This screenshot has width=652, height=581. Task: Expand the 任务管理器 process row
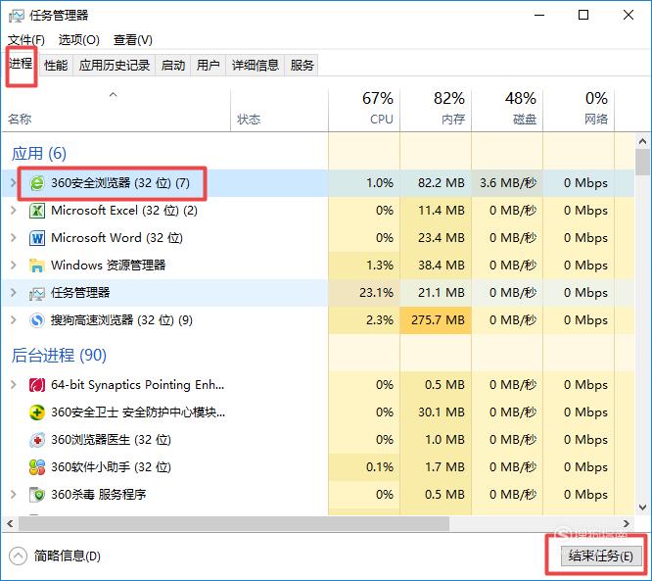pos(14,293)
